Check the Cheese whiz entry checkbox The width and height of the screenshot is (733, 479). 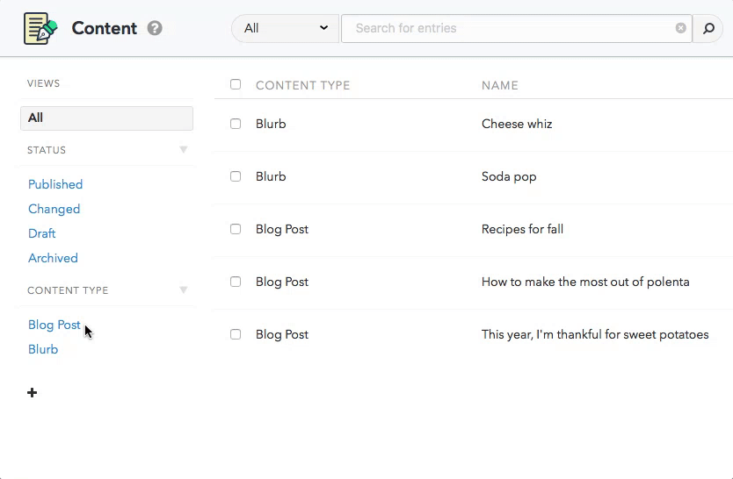[x=236, y=124]
